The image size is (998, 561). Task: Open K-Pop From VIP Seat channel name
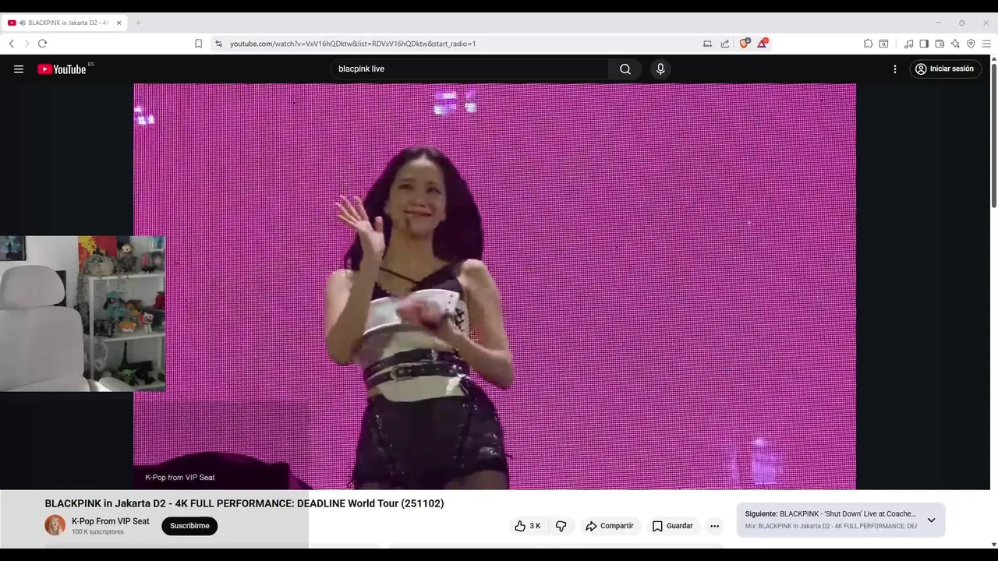pos(110,521)
